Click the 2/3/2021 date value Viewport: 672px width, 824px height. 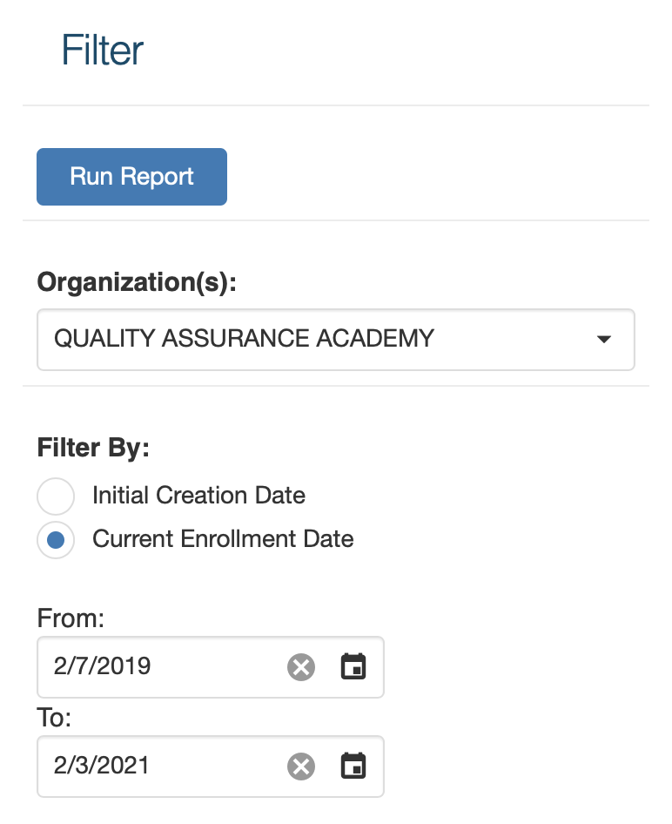pos(102,766)
